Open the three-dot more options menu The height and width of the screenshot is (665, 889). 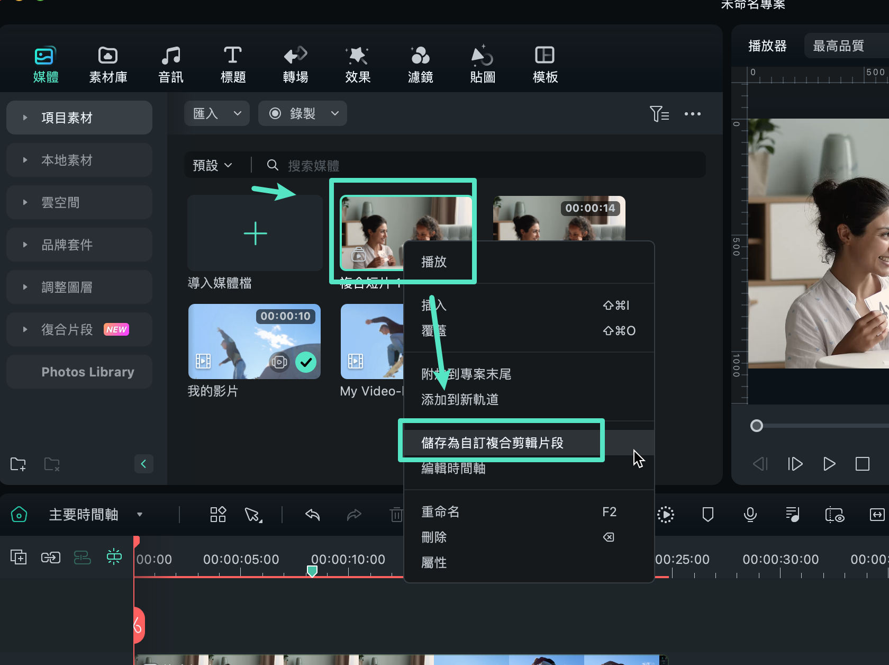[692, 114]
